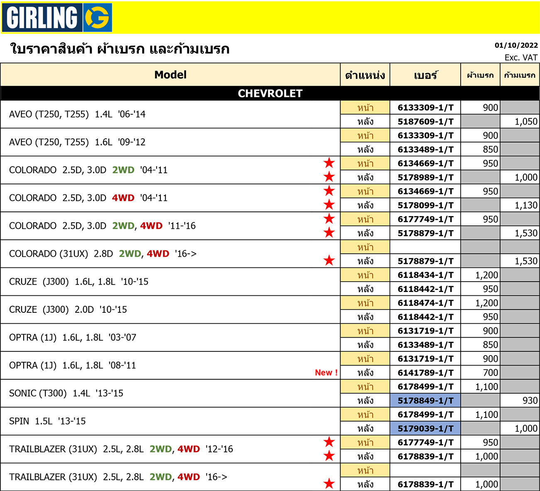Click price 1,050 for AVEO rear shoe

(526, 121)
